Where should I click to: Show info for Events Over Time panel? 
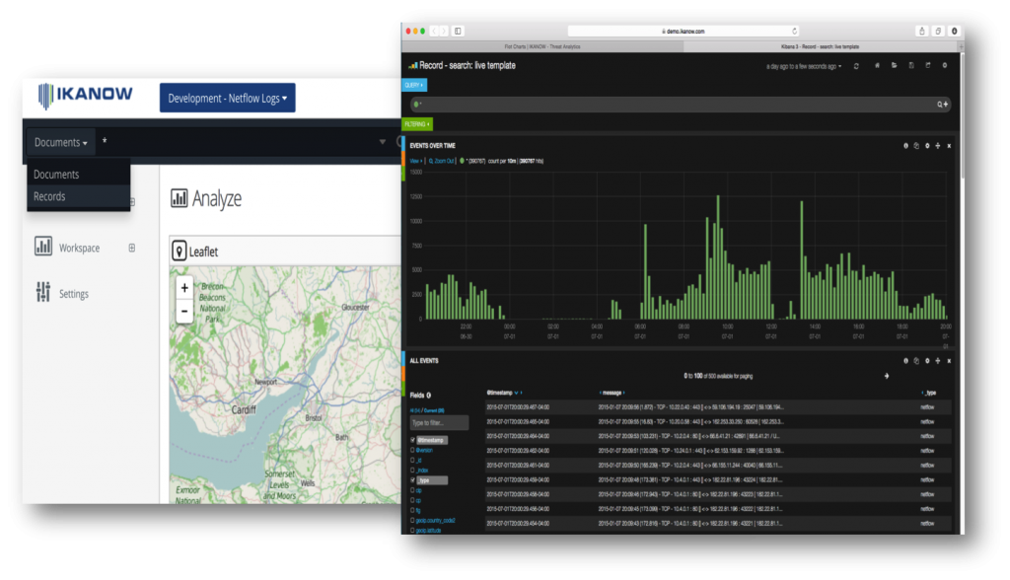coord(905,146)
